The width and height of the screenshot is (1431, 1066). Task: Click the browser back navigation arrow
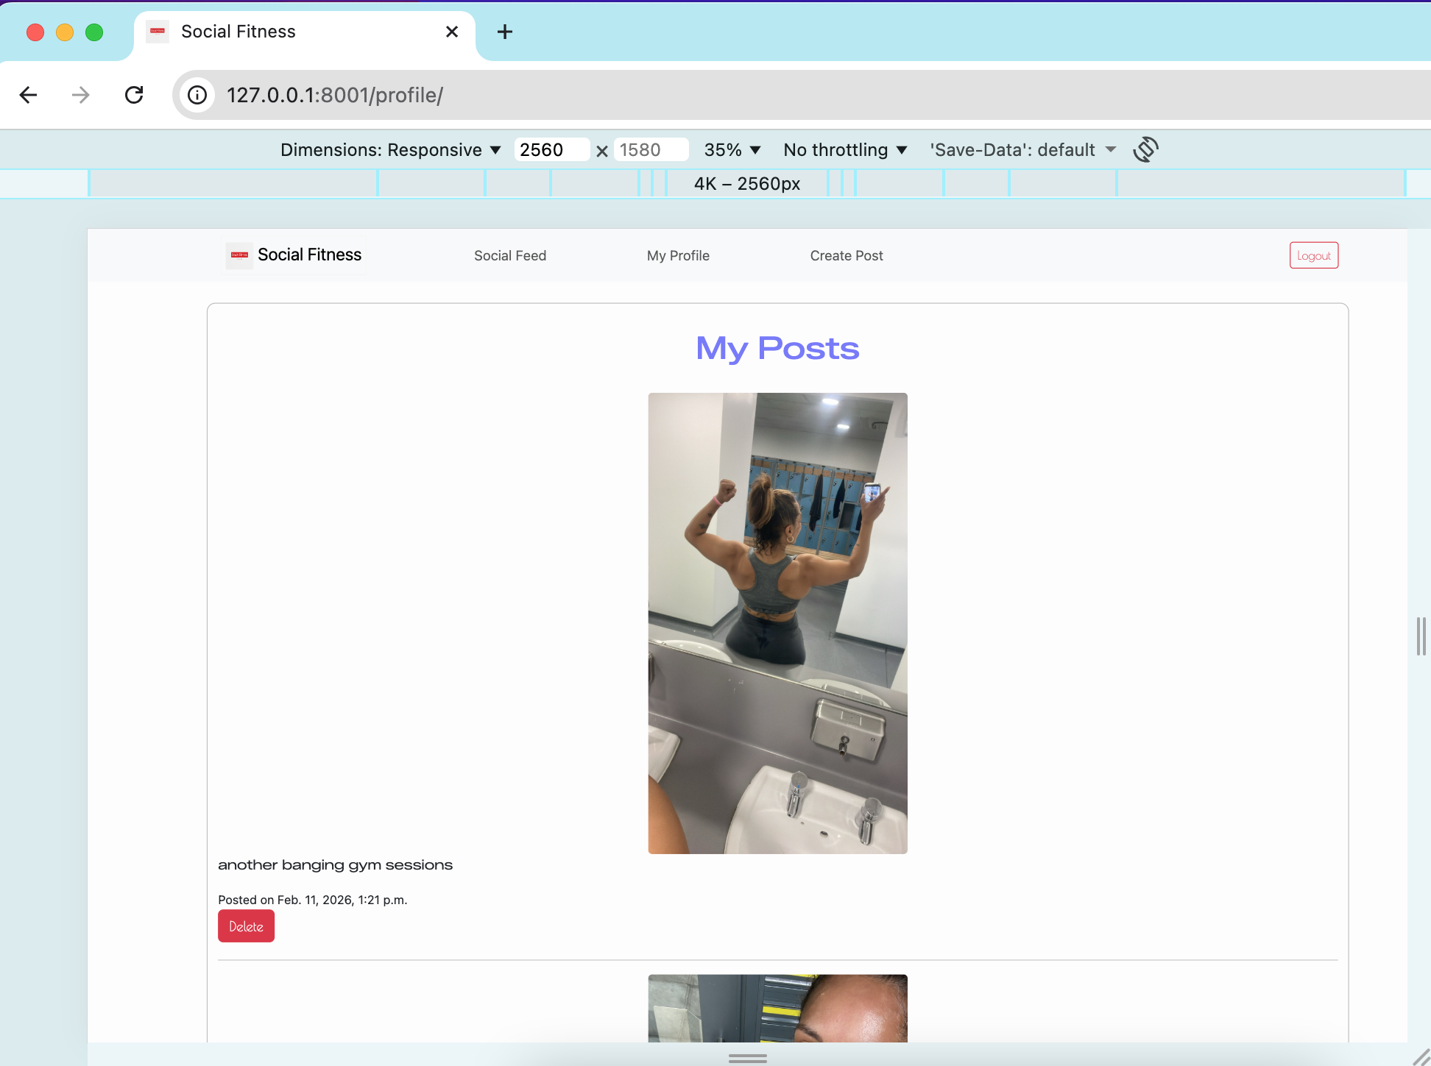(28, 95)
